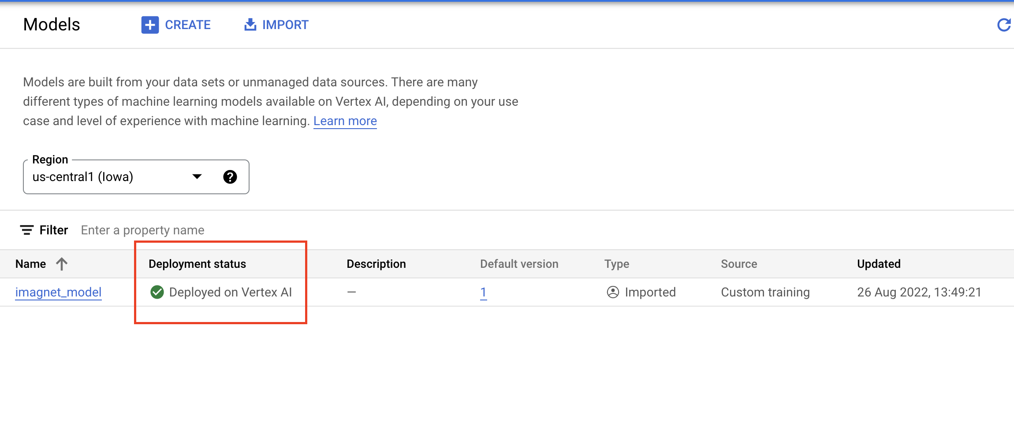This screenshot has width=1014, height=422.
Task: Click the Import download icon
Action: coord(250,25)
